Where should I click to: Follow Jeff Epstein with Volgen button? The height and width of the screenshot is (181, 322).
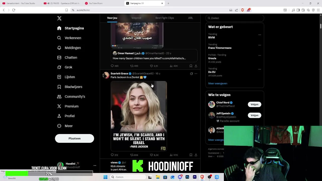pos(254,115)
